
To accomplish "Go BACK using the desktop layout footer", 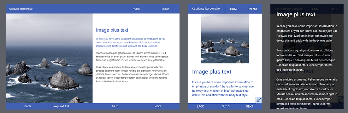I will 28,106.
